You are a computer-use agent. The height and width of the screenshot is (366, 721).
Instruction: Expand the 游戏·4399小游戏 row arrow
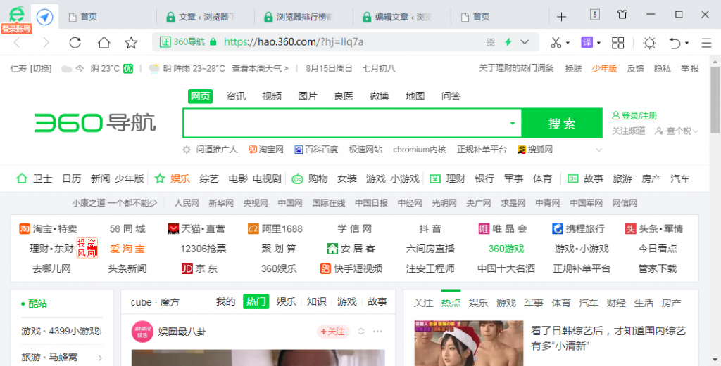tap(100, 332)
